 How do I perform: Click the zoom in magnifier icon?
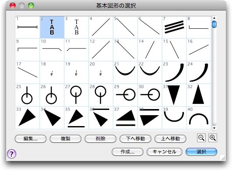click(x=213, y=138)
